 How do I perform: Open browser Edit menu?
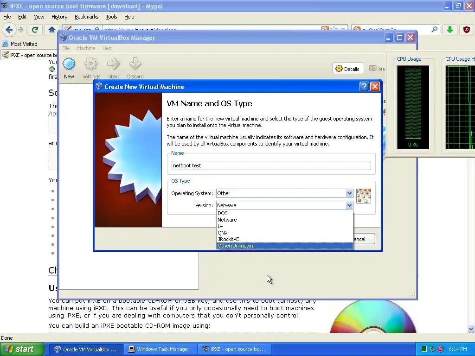(x=22, y=17)
